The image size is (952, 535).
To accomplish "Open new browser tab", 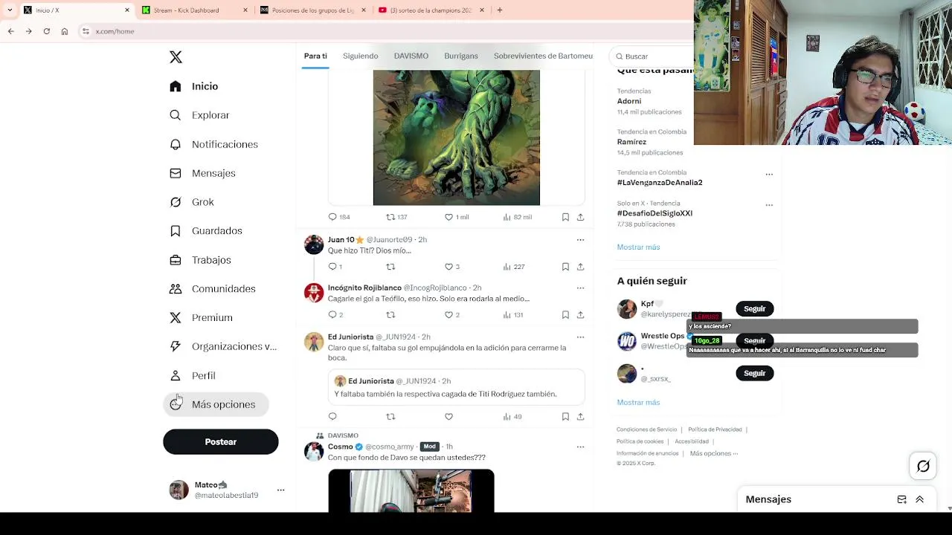I will 500,10.
